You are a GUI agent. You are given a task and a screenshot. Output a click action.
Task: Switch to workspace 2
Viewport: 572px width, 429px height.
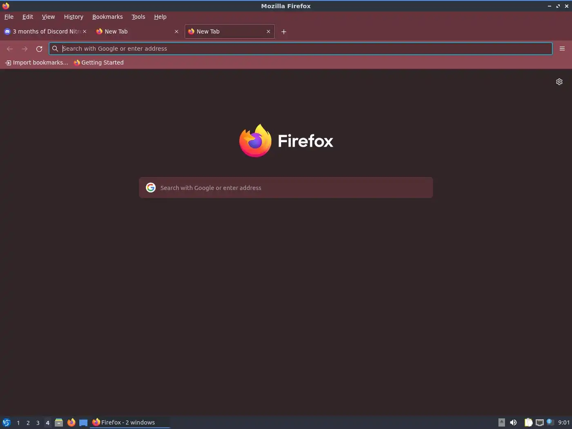coord(28,423)
